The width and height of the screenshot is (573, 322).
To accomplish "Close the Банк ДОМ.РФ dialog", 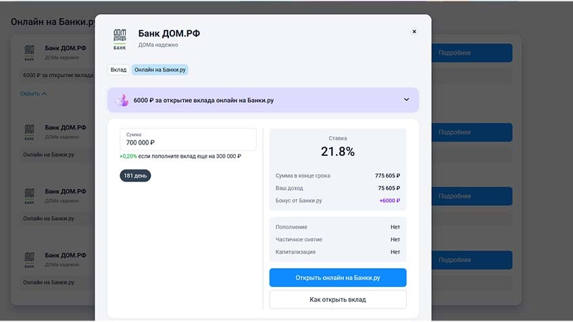I will pyautogui.click(x=414, y=32).
